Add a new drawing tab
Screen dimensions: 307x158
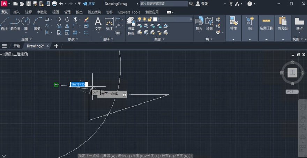tap(56, 46)
